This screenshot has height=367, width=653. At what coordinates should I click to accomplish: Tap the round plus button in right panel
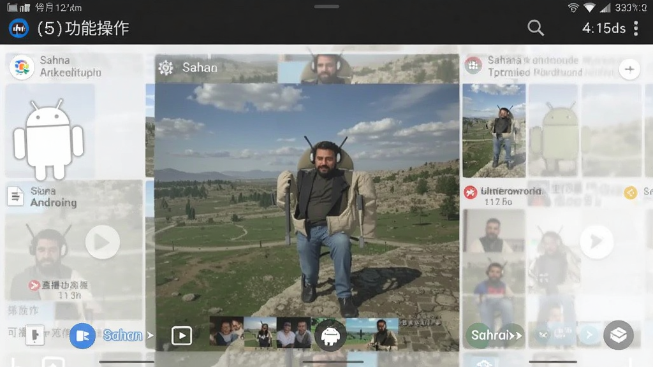click(x=629, y=69)
